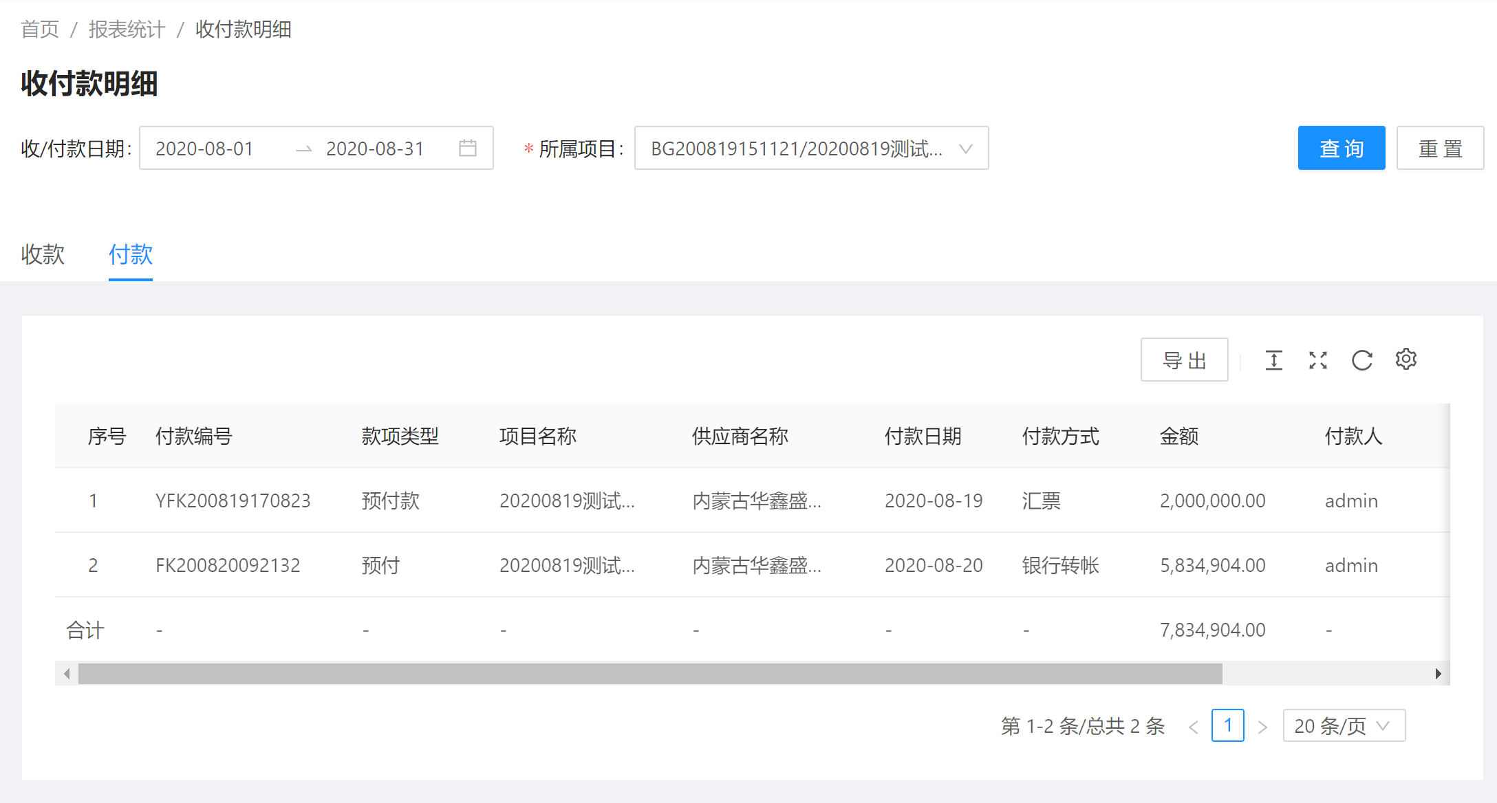
Task: Click the horizontal table scrollbar thumb
Action: tap(649, 674)
